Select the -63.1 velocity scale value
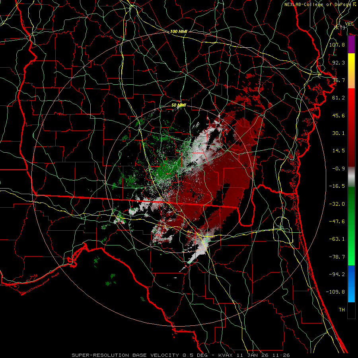Viewport: 358px width, 358px height. 337,239
